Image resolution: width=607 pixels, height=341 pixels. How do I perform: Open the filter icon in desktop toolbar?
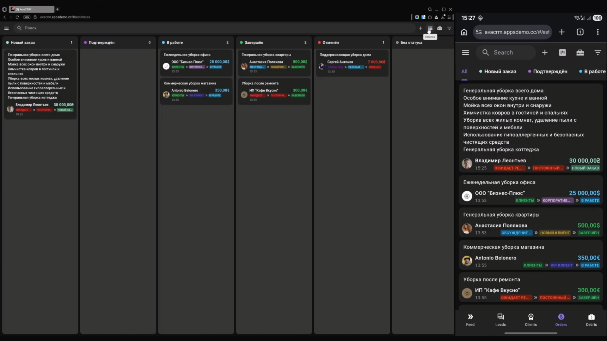tap(449, 28)
